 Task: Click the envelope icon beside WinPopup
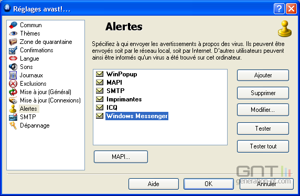(x=100, y=74)
